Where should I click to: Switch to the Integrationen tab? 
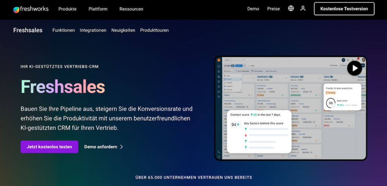tap(93, 30)
